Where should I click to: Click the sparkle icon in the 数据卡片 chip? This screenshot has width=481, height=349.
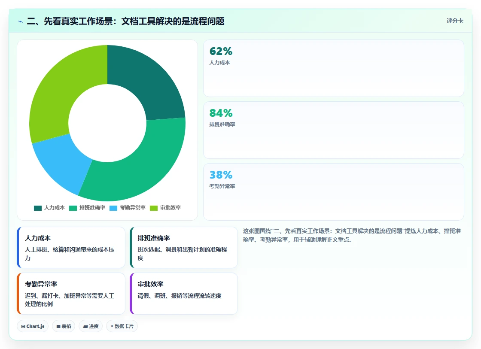click(112, 326)
